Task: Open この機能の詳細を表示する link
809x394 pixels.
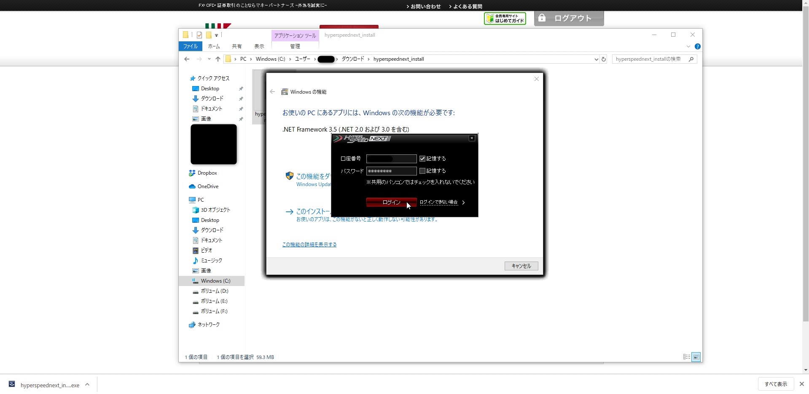Action: (x=309, y=245)
